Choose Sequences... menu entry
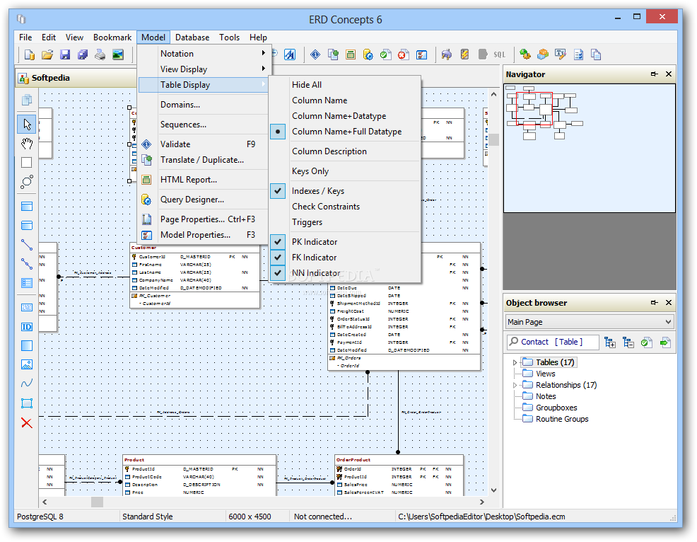Viewport: 697px width, 542px height. pyautogui.click(x=203, y=125)
